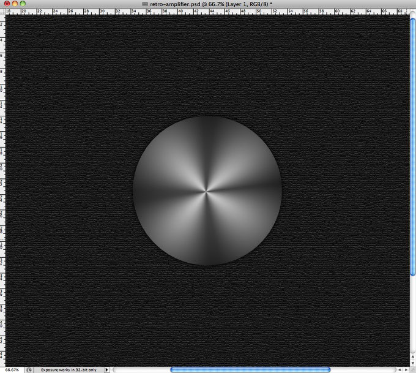Image resolution: width=416 pixels, height=373 pixels.
Task: Minimize the window with yellow button
Action: click(15, 4)
